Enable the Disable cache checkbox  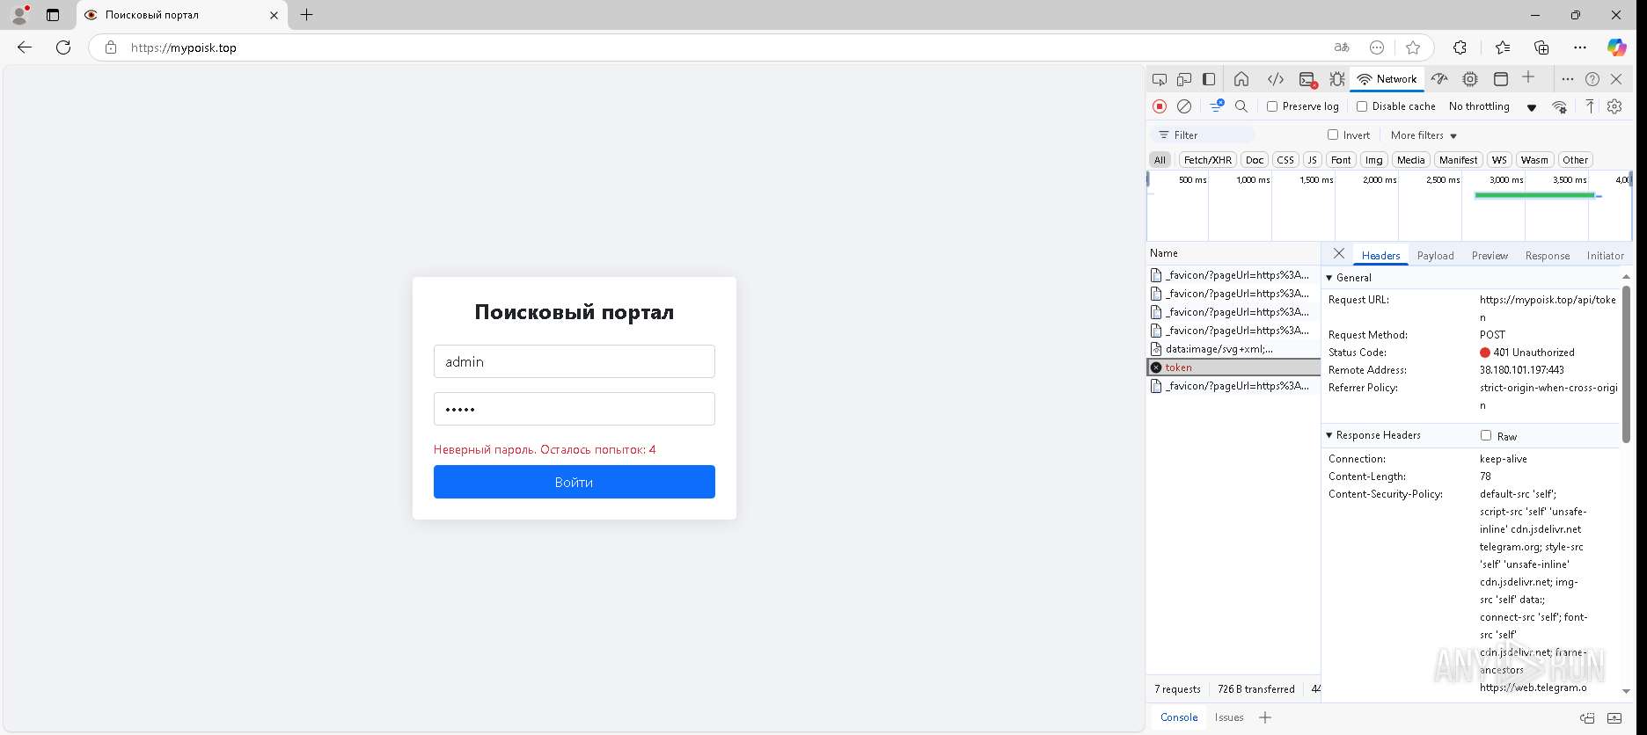(1362, 106)
